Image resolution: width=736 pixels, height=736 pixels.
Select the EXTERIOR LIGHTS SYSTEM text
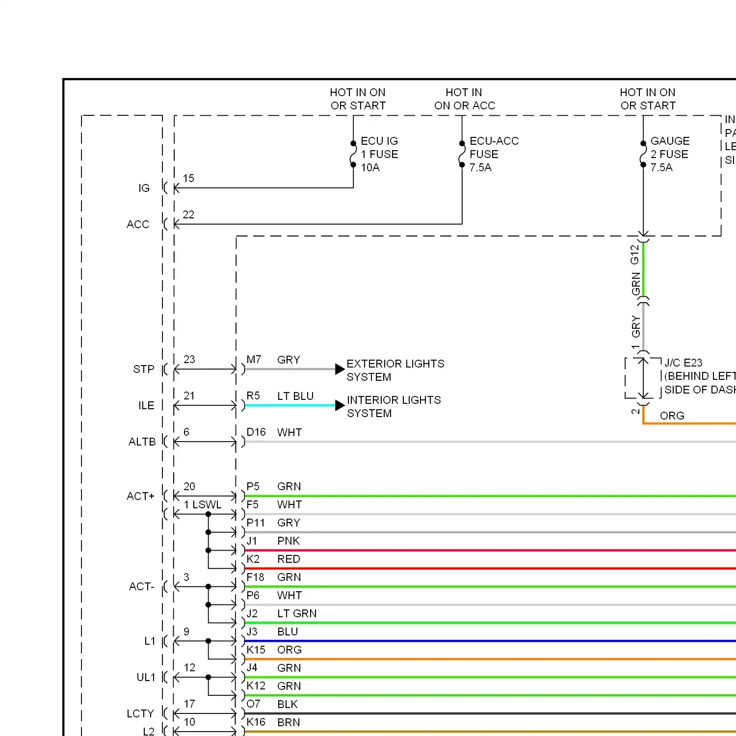coord(395,370)
